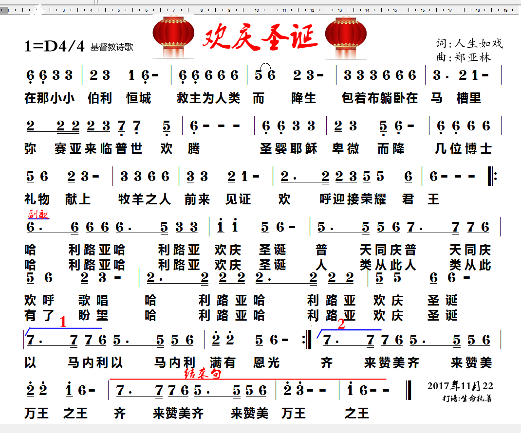Click the composer credit 曲:郑亚林
The height and width of the screenshot is (433, 521).
coord(463,57)
